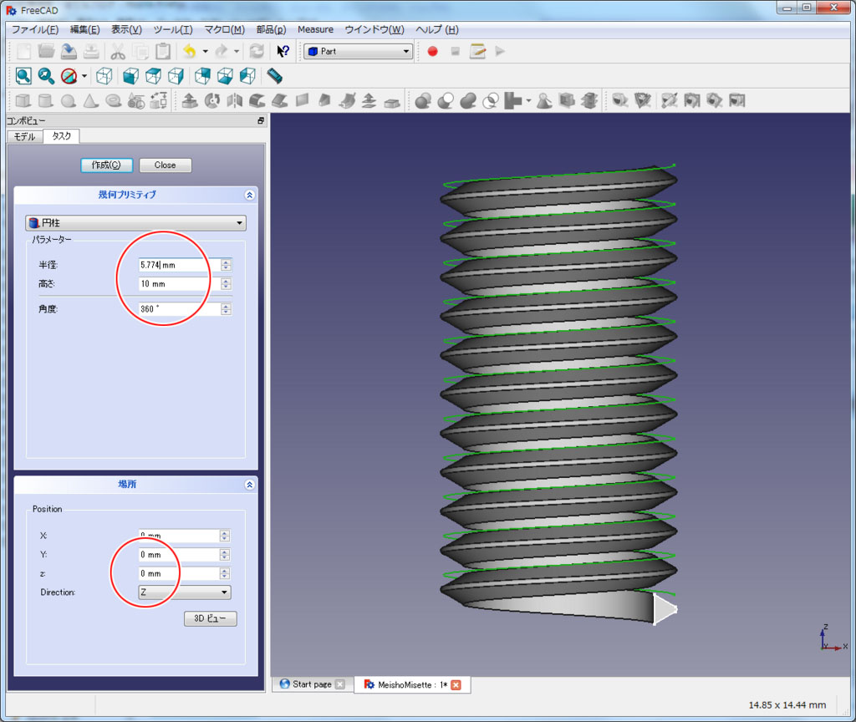The width and height of the screenshot is (856, 722).
Task: Click the Boolean operation icon
Action: coord(423,100)
